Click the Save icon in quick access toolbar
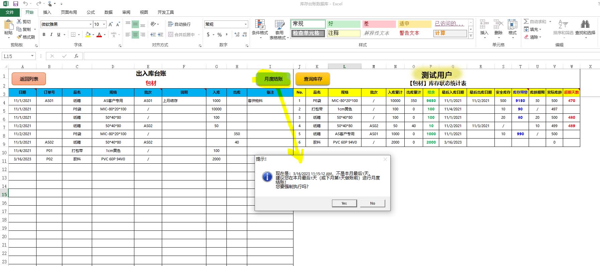Image resolution: width=600 pixels, height=266 pixels. pos(15,4)
